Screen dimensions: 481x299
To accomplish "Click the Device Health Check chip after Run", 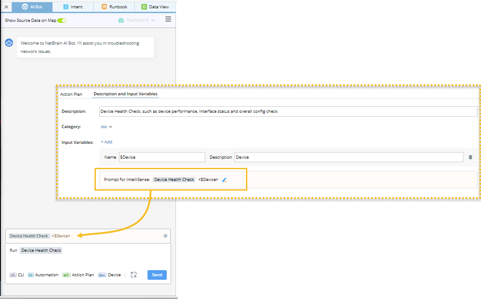I will [x=41, y=250].
